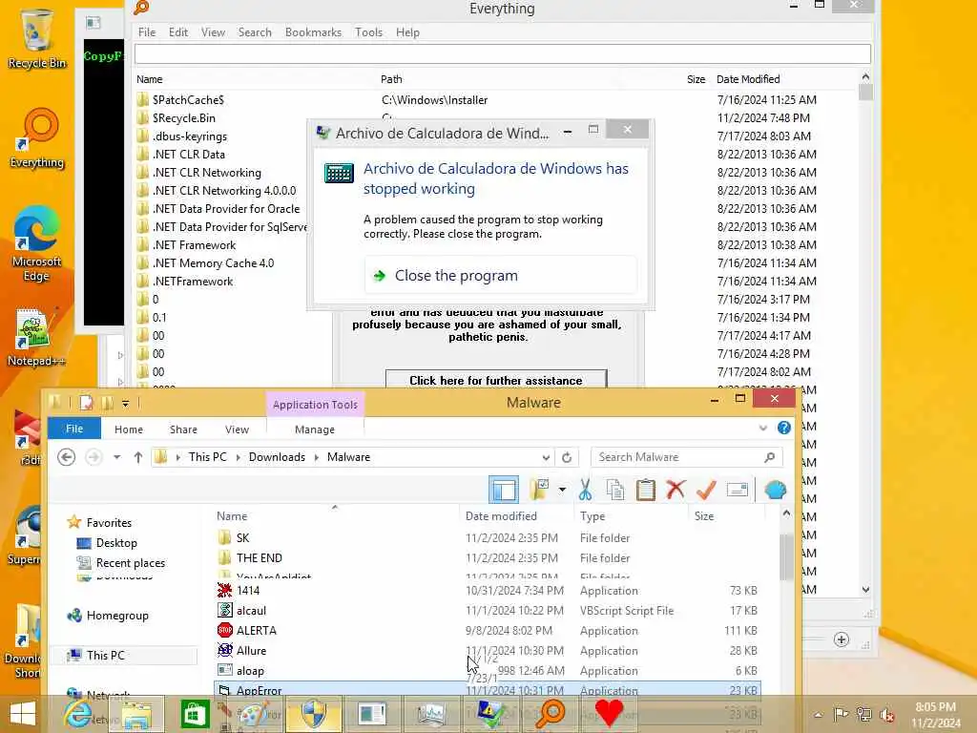Screen dimensions: 977x733
Task: Switch to the View ribbon tab in Explorer
Action: tap(237, 429)
